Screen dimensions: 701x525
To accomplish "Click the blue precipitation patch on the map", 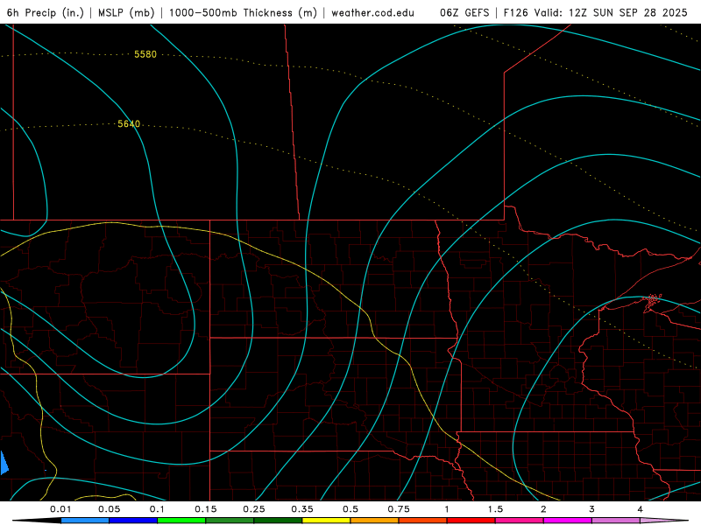I will coord(4,464).
